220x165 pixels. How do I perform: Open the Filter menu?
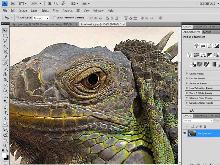pos(56,10)
